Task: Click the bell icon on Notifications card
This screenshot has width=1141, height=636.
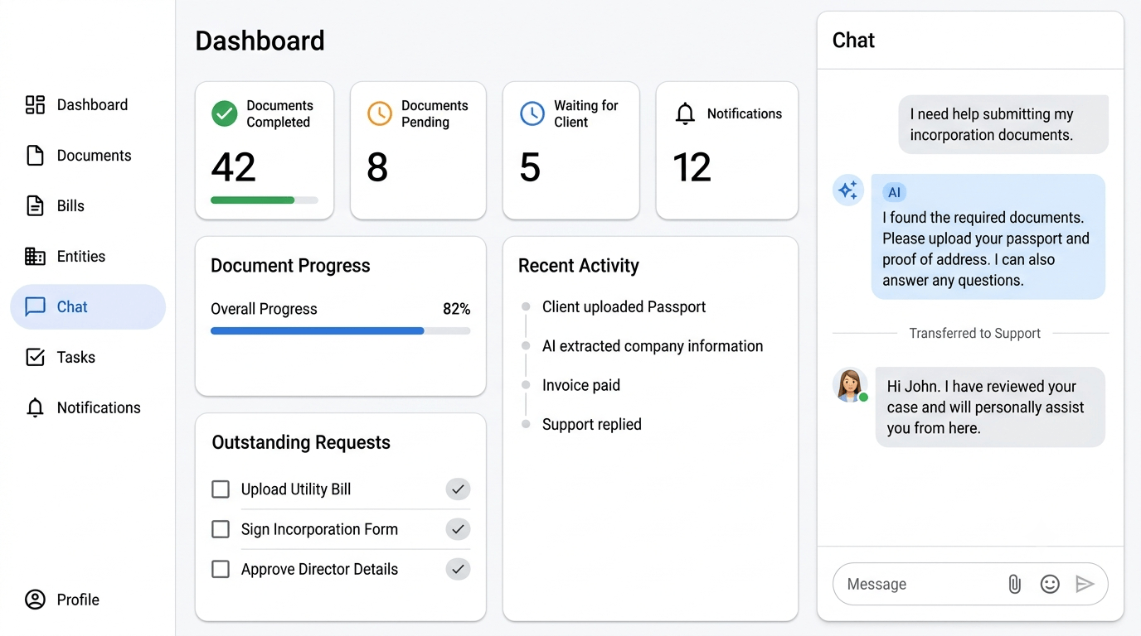Action: click(x=685, y=113)
